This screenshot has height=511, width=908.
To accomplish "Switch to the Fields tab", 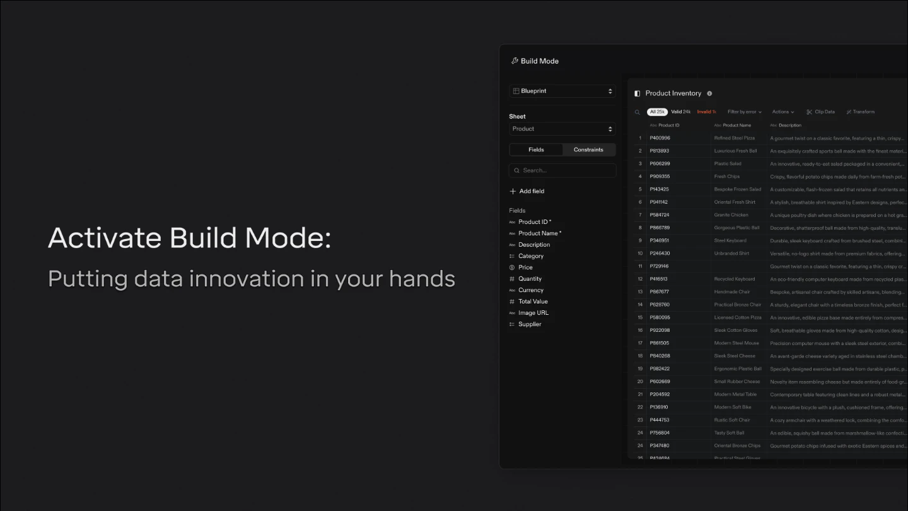I will pos(536,150).
